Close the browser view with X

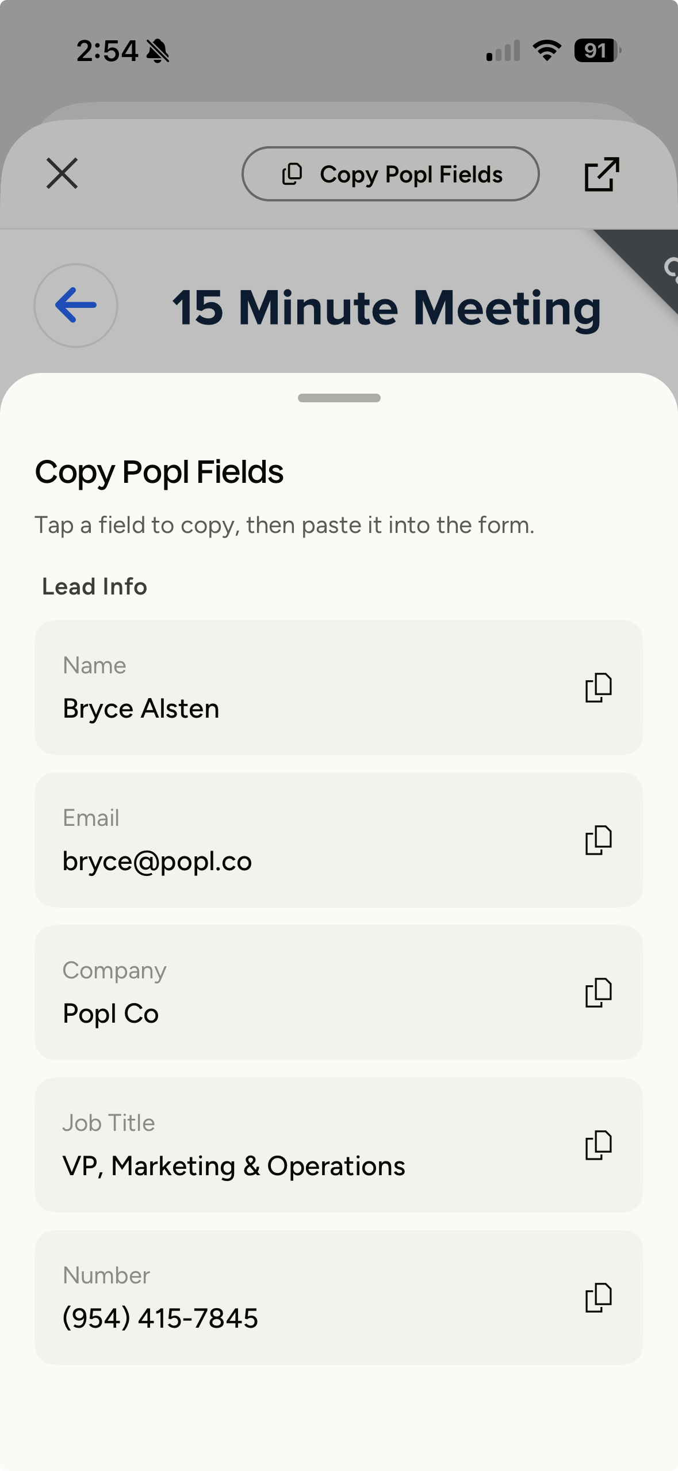point(62,174)
